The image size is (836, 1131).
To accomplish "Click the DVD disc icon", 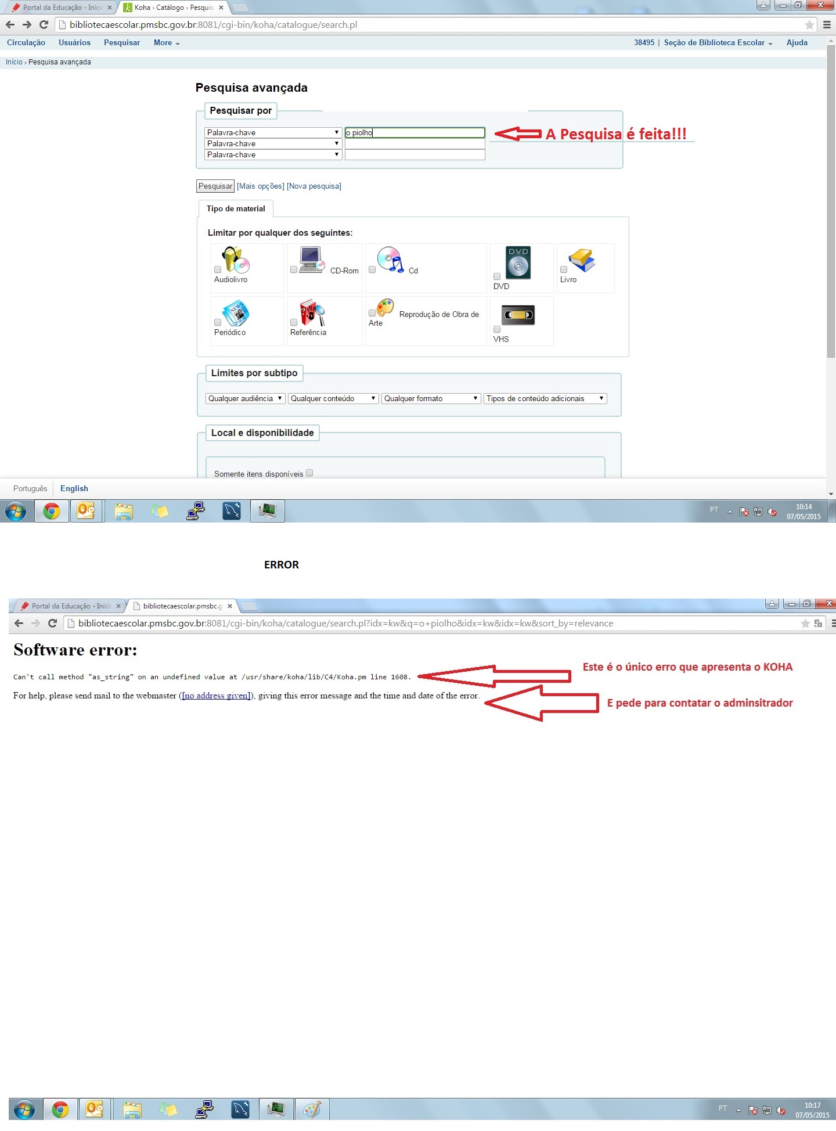I will coord(518,262).
